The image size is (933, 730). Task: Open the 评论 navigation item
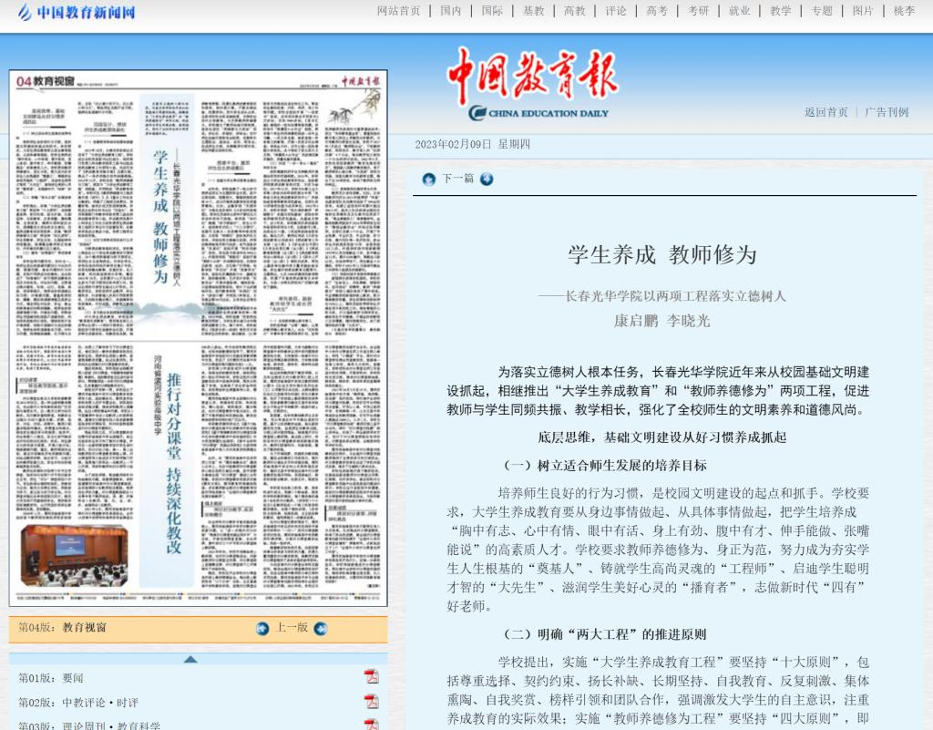pos(616,11)
